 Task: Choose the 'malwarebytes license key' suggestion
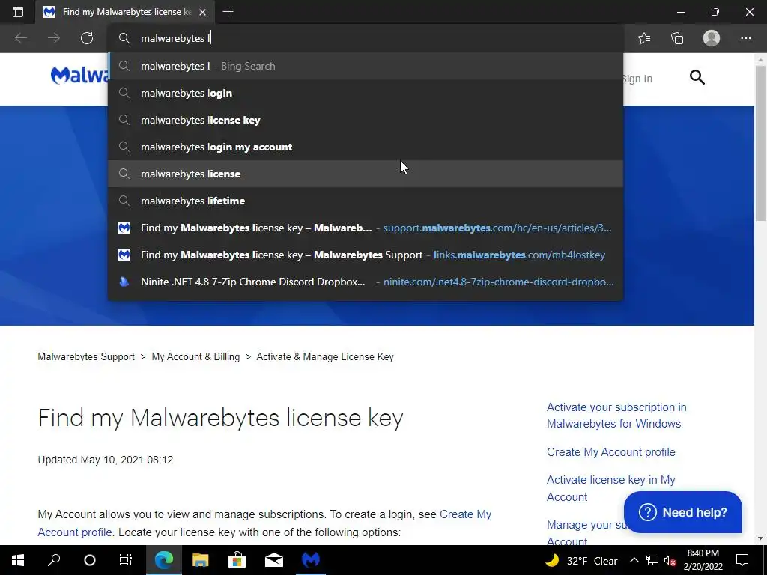pos(366,120)
